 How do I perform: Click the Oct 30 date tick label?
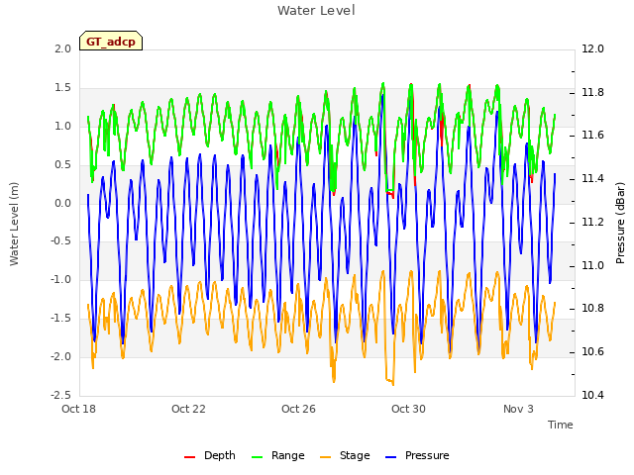[408, 409]
